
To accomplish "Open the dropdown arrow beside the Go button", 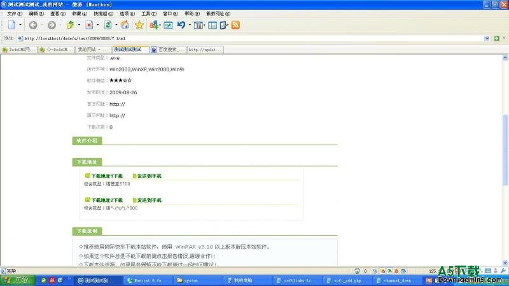I will coord(504,38).
